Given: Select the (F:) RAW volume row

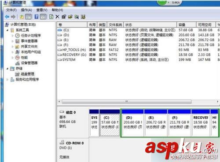Looking at the screenshot, I should [139, 45].
